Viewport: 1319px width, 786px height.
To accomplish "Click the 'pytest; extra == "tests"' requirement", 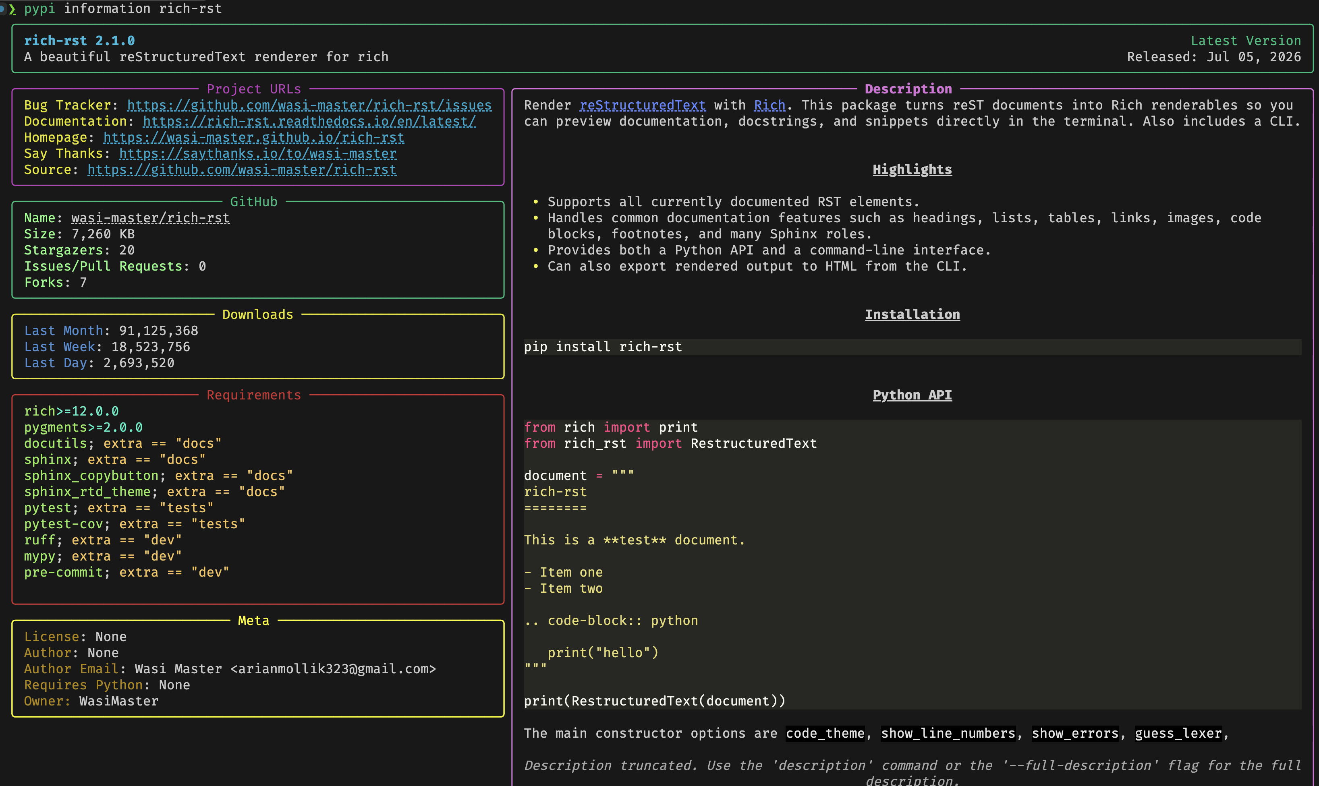I will pyautogui.click(x=119, y=508).
